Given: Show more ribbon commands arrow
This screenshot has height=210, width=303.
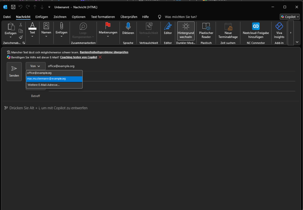Looking at the screenshot, I should (x=291, y=33).
